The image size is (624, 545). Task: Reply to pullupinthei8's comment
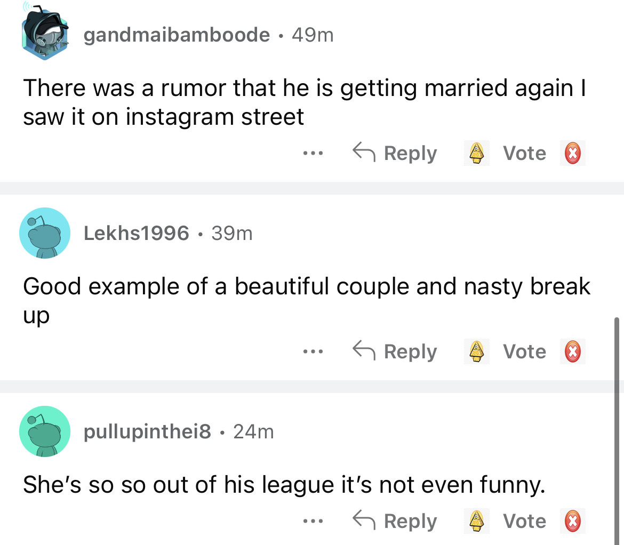[395, 521]
